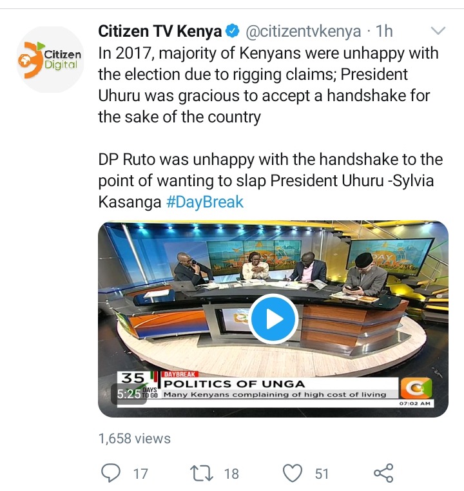
Task: Click the 51 likes count
Action: point(322,474)
